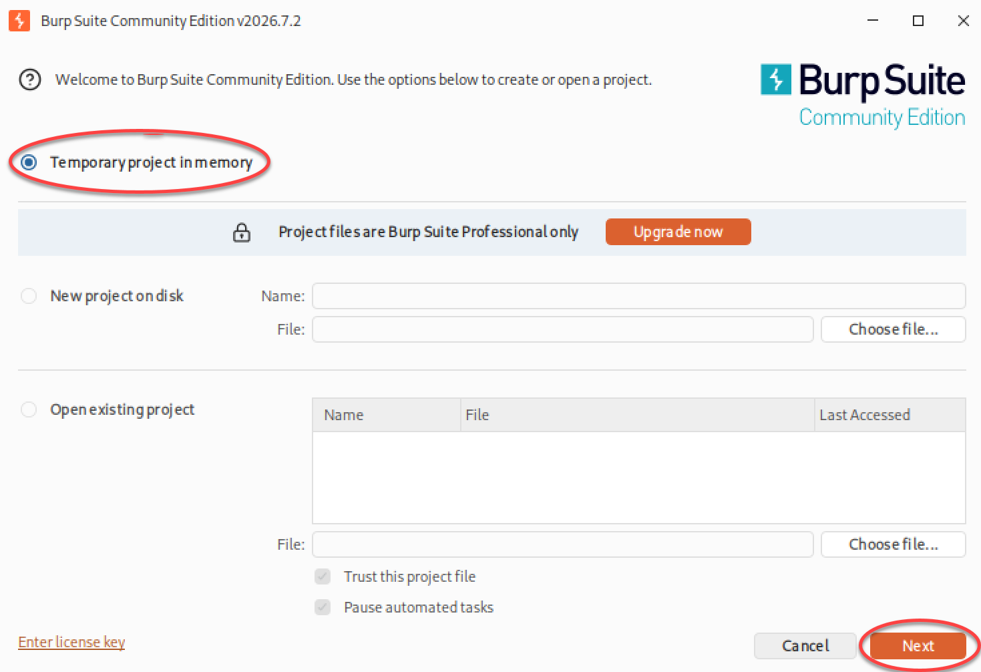The height and width of the screenshot is (672, 981).
Task: Open the Enter license key link
Action: click(71, 643)
